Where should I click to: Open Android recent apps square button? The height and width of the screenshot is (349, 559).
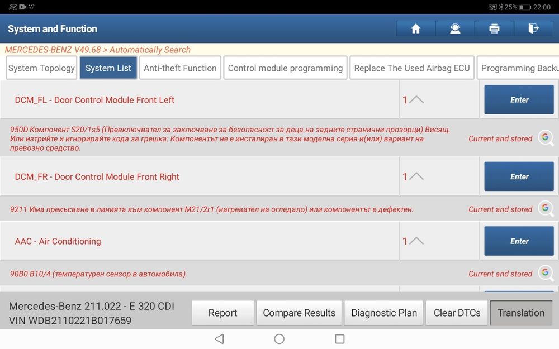(339, 339)
